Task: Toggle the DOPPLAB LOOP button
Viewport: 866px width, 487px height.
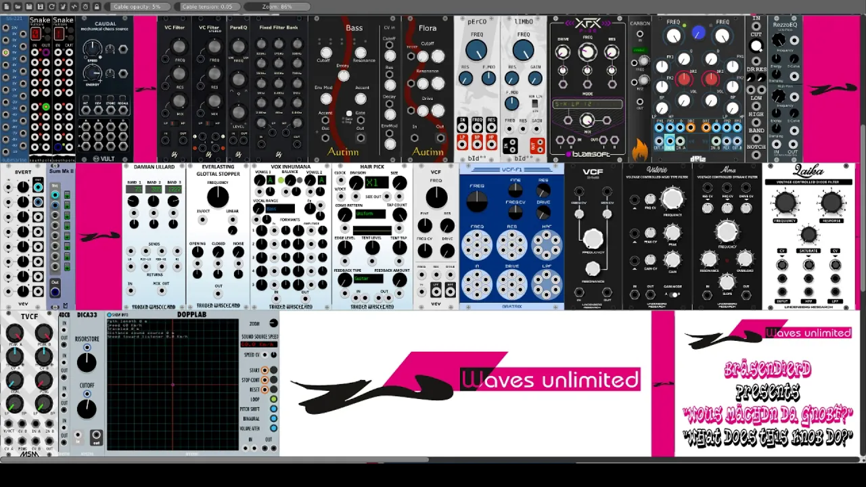Action: coord(273,399)
